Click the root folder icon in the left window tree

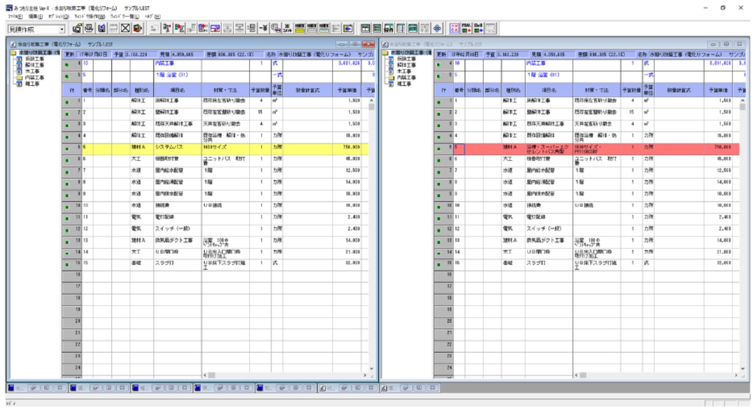(13, 53)
